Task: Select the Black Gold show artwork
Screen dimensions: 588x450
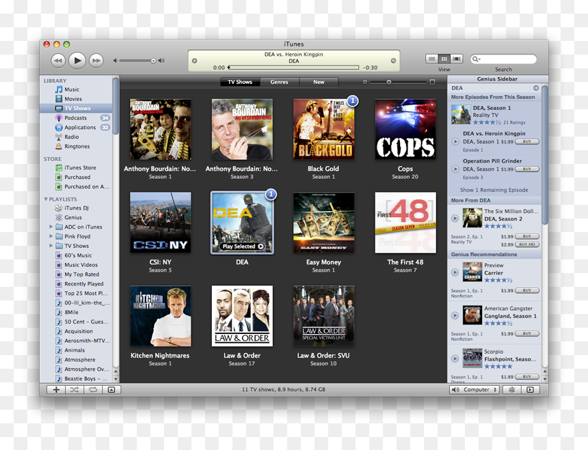Action: click(x=323, y=129)
